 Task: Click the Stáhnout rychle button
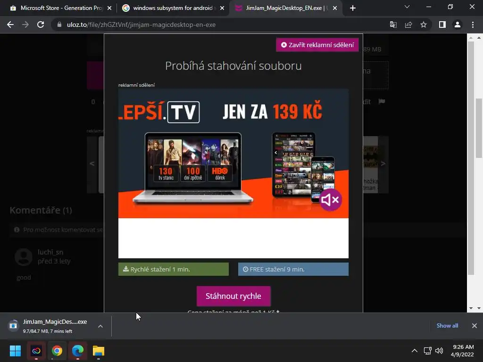click(233, 296)
